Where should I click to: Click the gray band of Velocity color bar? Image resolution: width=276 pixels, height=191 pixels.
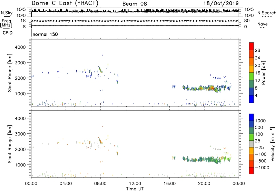pyautogui.click(x=252, y=144)
